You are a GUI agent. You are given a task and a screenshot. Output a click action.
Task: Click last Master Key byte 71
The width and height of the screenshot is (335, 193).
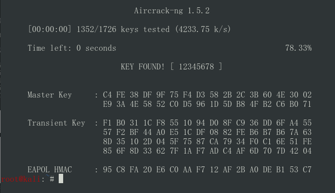click(x=307, y=104)
